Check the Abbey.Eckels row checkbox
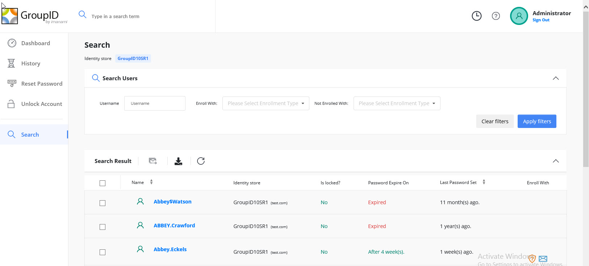 (x=103, y=252)
